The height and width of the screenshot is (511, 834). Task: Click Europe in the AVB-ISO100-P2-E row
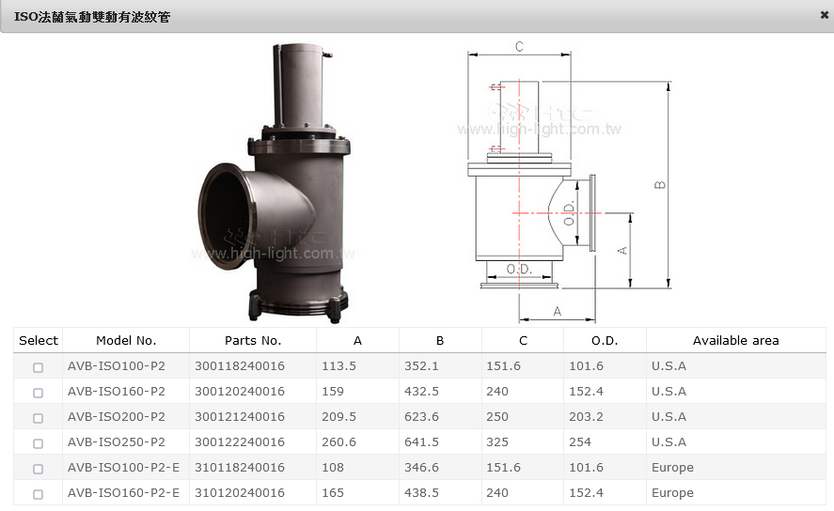pos(672,468)
